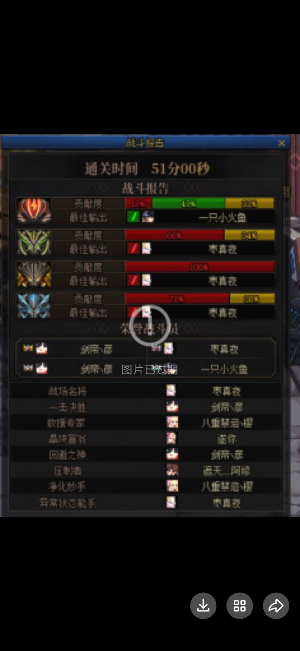Click the blue ice boss emblem
This screenshot has height=651, width=300.
pos(34,306)
